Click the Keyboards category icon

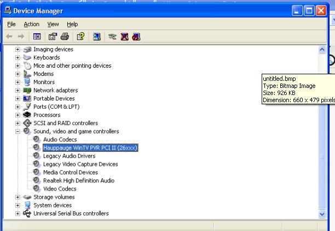click(27, 57)
